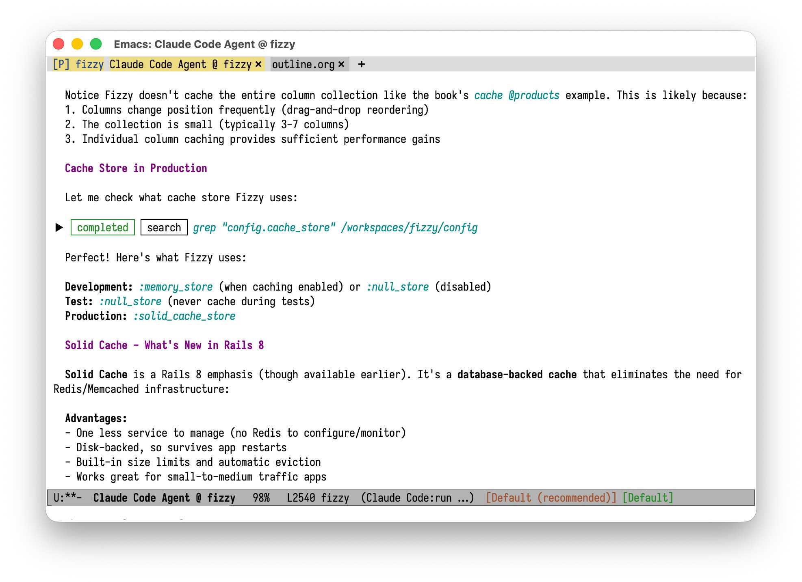Open a new tab with the + button
The height and width of the screenshot is (582, 802).
tap(361, 64)
